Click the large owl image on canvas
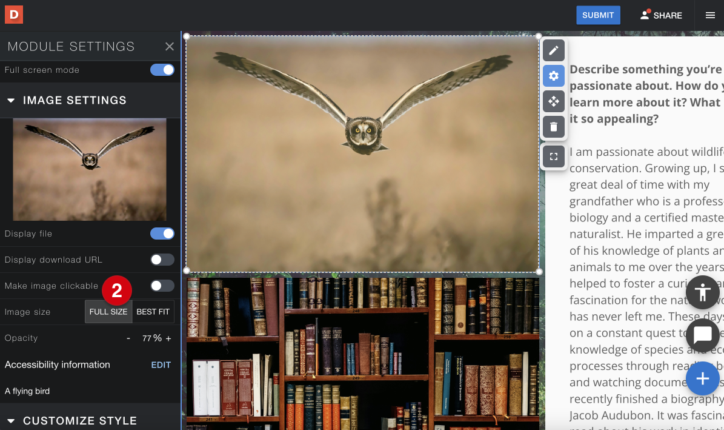Viewport: 724px width, 430px height. tap(362, 154)
